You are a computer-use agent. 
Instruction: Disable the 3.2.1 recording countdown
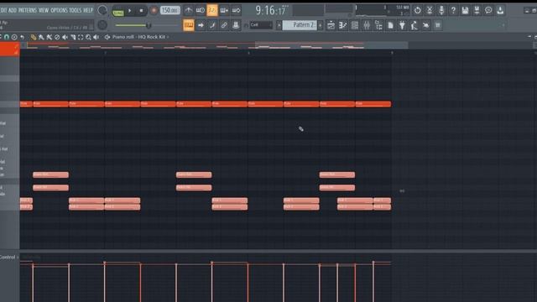coord(212,11)
